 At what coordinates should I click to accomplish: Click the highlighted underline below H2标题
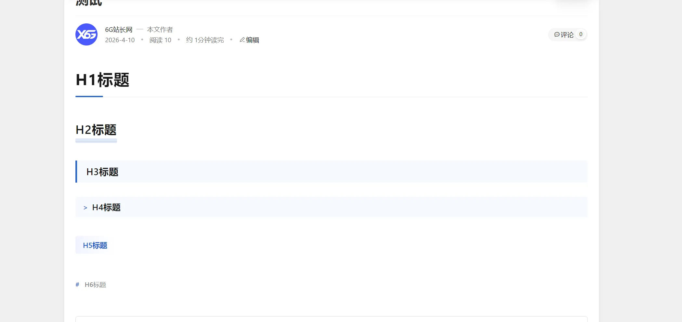tap(96, 140)
